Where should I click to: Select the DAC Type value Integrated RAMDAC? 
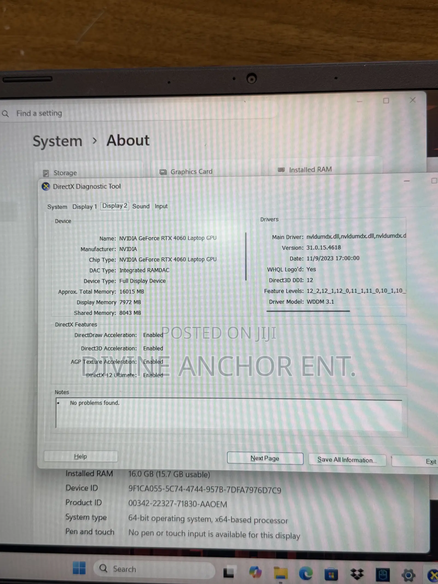(x=144, y=270)
